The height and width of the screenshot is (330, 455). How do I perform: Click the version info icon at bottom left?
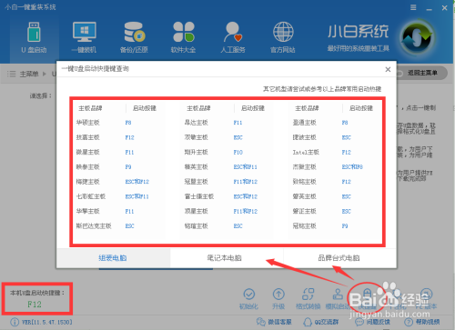click(x=15, y=322)
